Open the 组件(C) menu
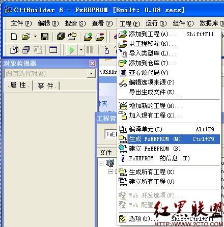Image resolution: width=224 pixels, height=227 pixels. (x=183, y=23)
